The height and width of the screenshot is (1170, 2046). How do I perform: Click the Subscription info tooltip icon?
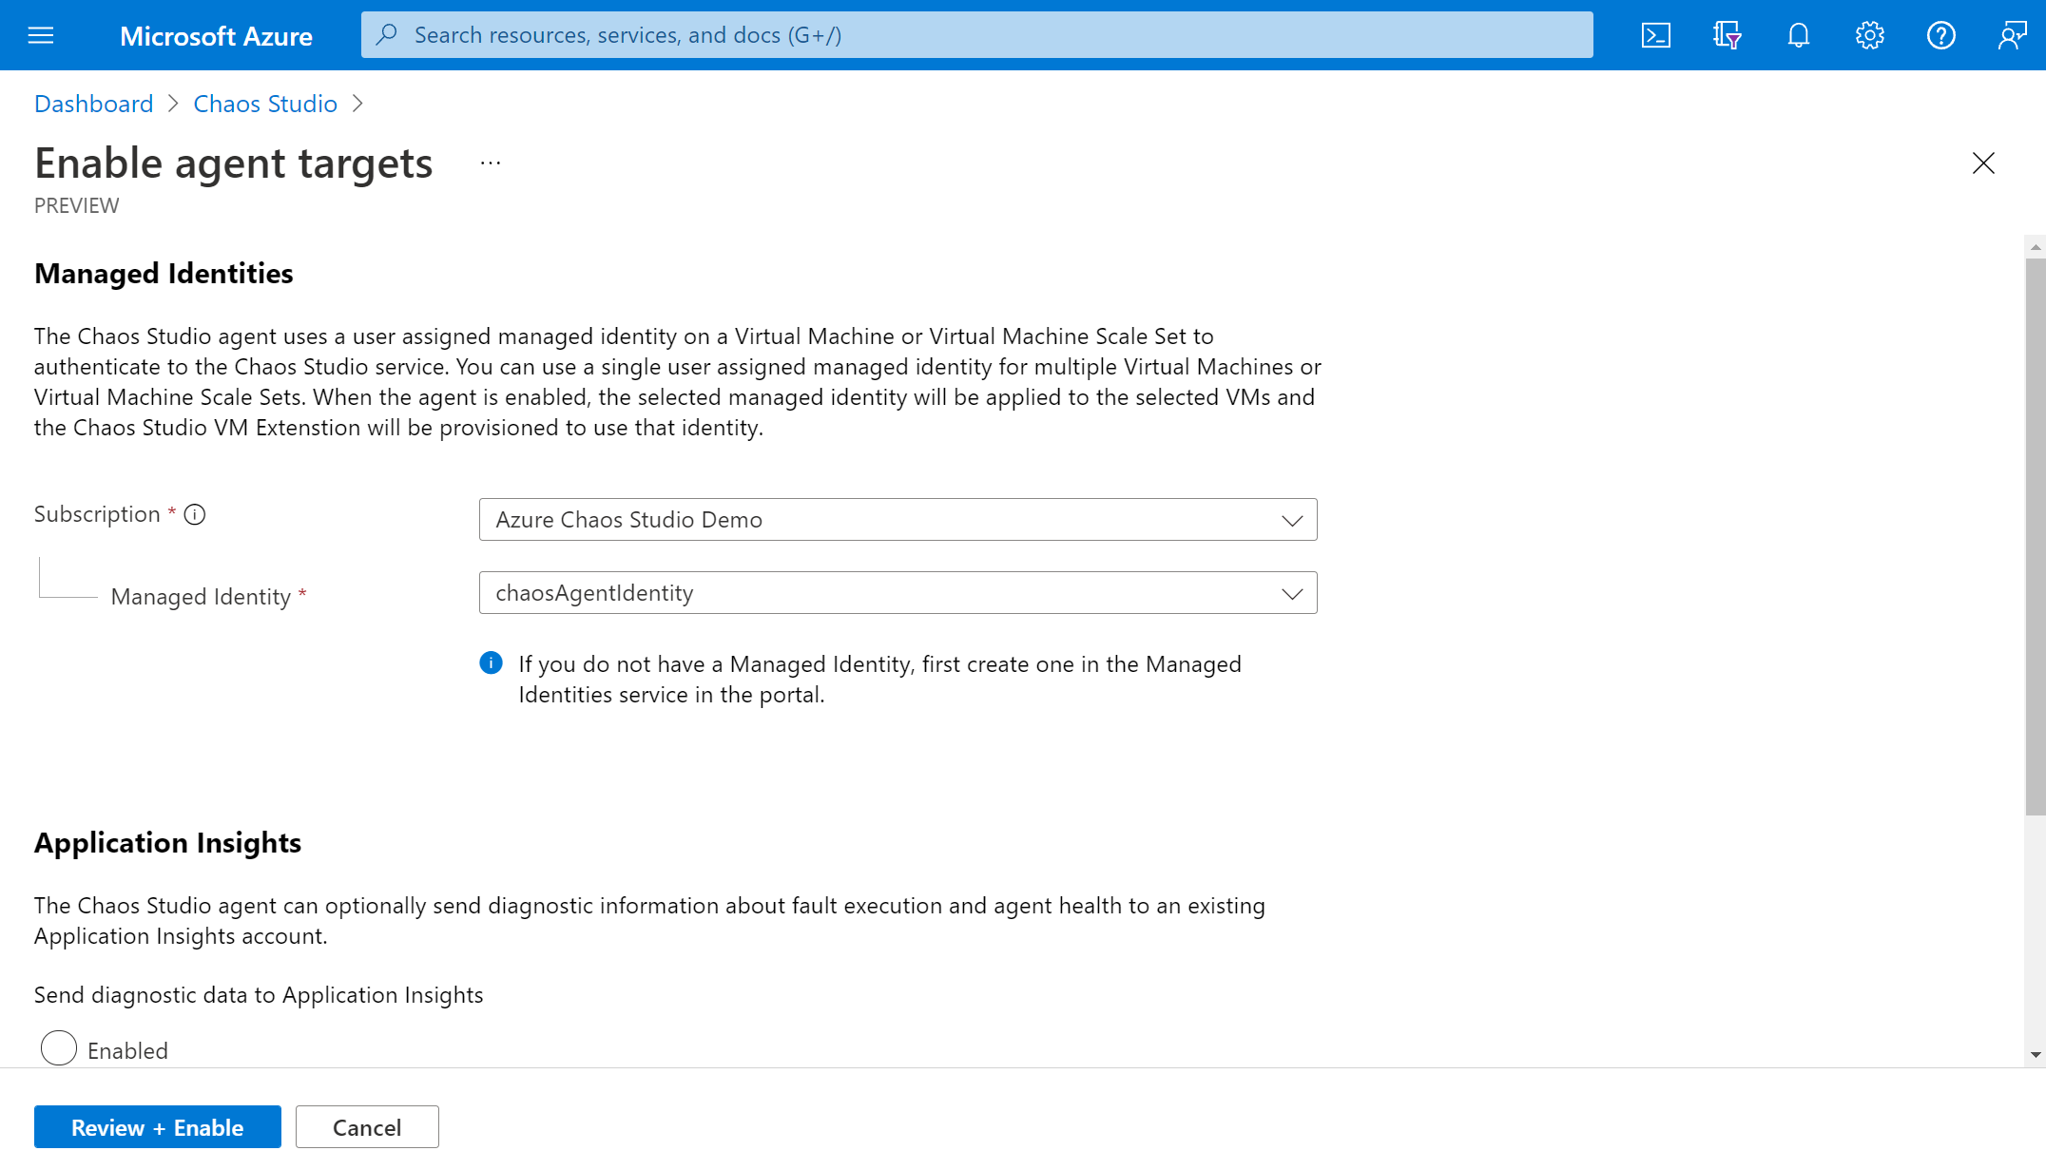click(195, 514)
